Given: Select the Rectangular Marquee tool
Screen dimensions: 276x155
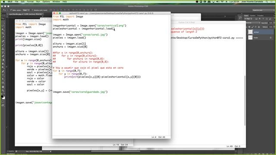Looking at the screenshot, I should [3, 22].
